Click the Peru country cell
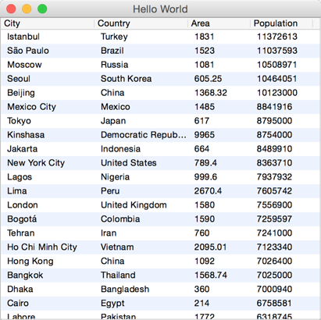This screenshot has width=321, height=320. pyautogui.click(x=110, y=191)
